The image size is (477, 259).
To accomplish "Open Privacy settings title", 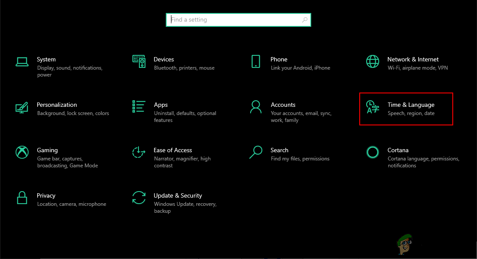I will pyautogui.click(x=46, y=195).
